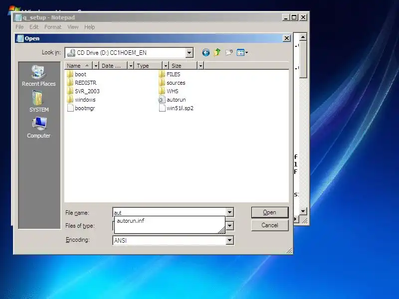Click Notepad vertical scrollbar thumb

[x=303, y=60]
